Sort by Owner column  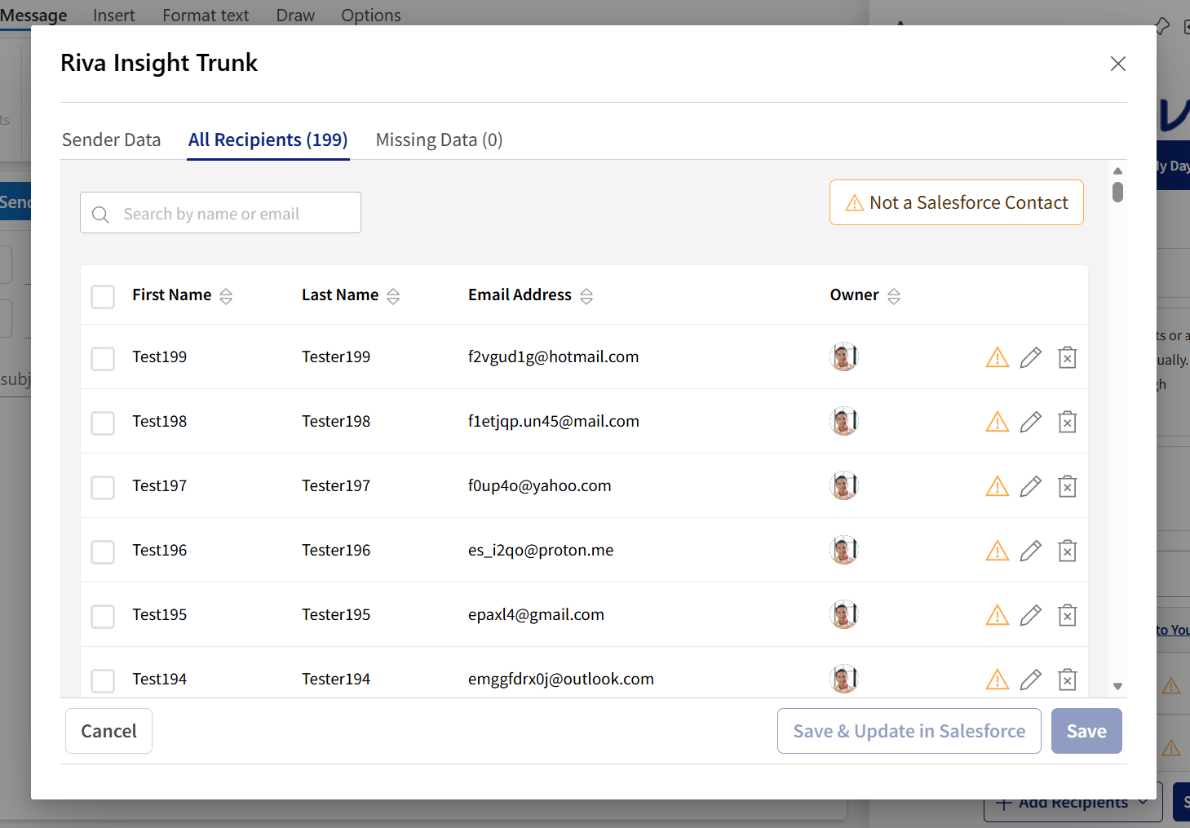(894, 296)
